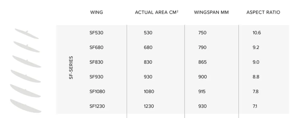Select the WINGSPAN MM column header
This screenshot has height=118, width=302.
point(211,12)
